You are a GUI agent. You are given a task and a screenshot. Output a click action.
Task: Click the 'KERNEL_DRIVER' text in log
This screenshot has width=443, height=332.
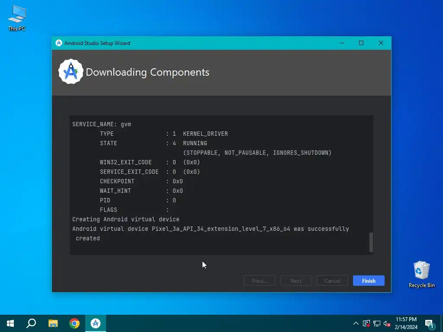point(205,134)
